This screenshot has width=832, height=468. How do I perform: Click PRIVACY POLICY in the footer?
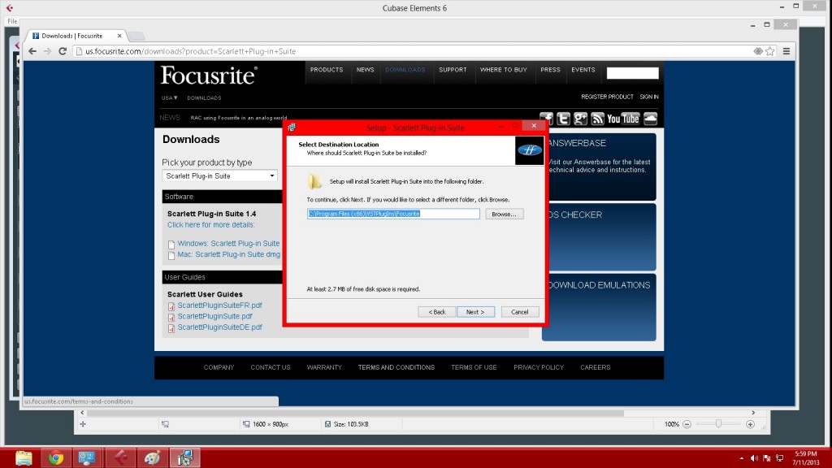[x=539, y=367]
